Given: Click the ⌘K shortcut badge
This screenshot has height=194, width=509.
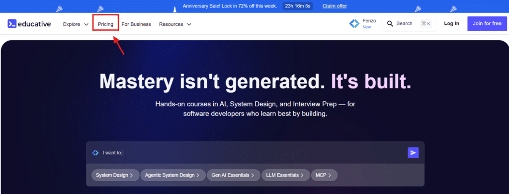Looking at the screenshot, I should pos(425,24).
